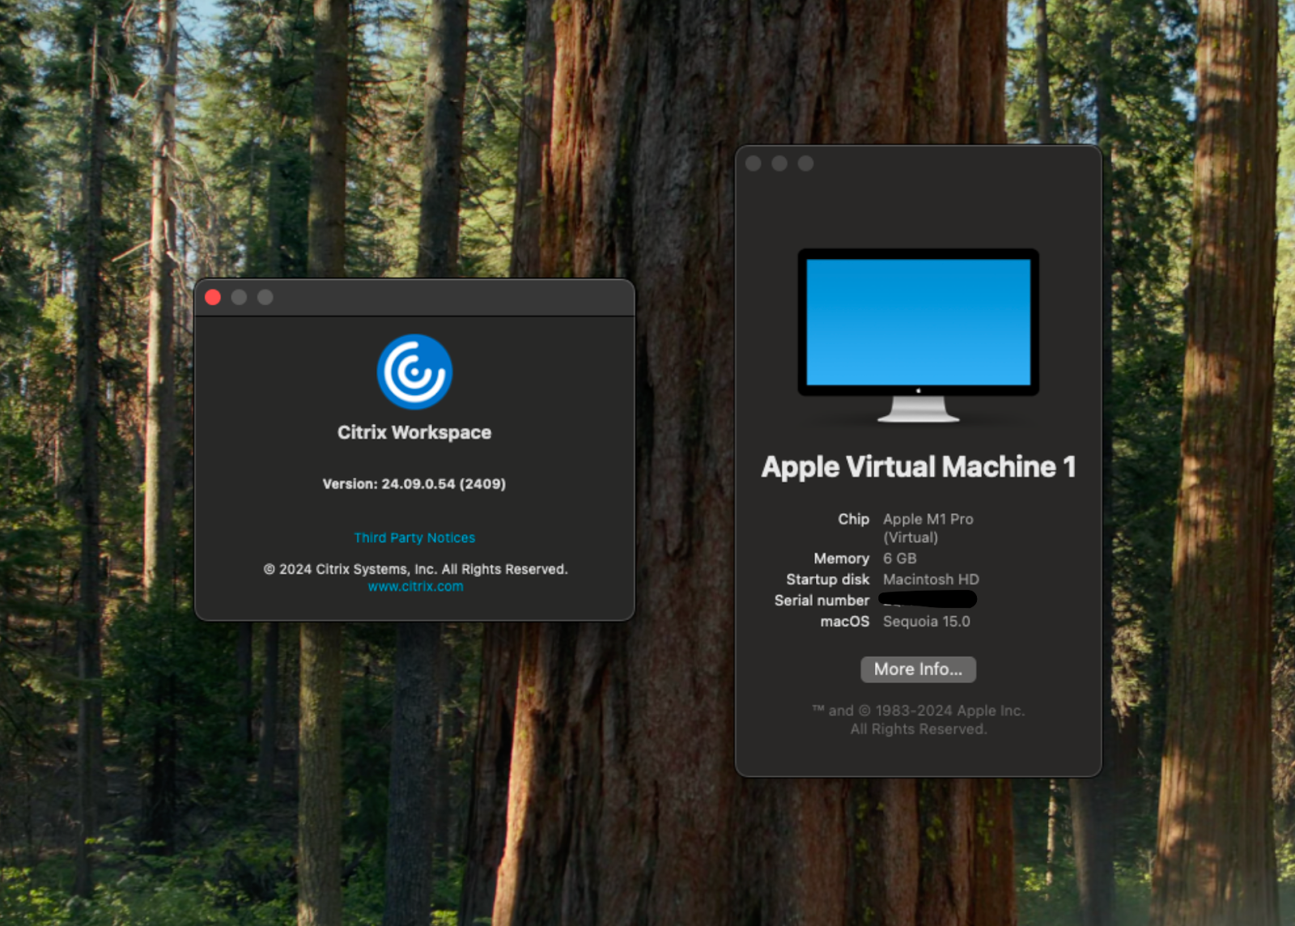Click the Citrix Systems copyright text
This screenshot has height=926, width=1295.
(x=415, y=570)
